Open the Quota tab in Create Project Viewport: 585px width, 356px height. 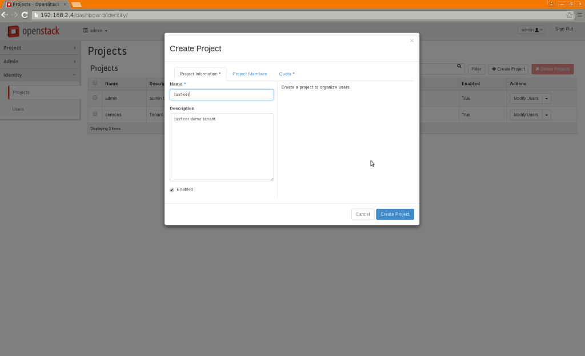pos(287,74)
